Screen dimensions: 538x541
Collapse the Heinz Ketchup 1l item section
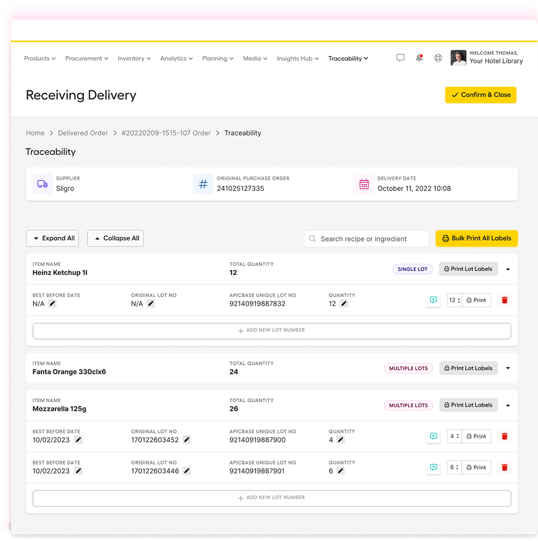507,268
